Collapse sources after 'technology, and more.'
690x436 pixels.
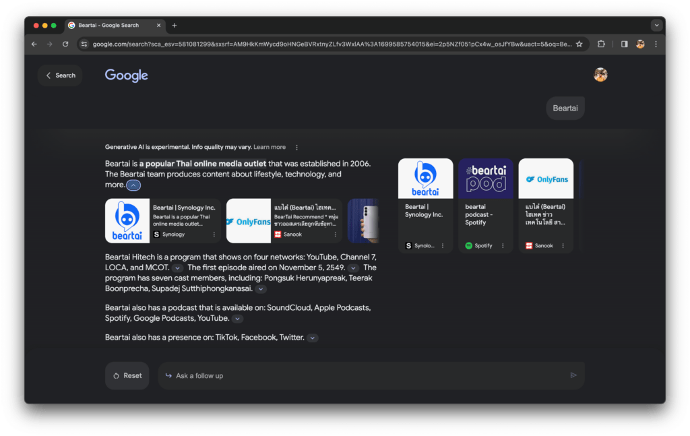tap(133, 185)
